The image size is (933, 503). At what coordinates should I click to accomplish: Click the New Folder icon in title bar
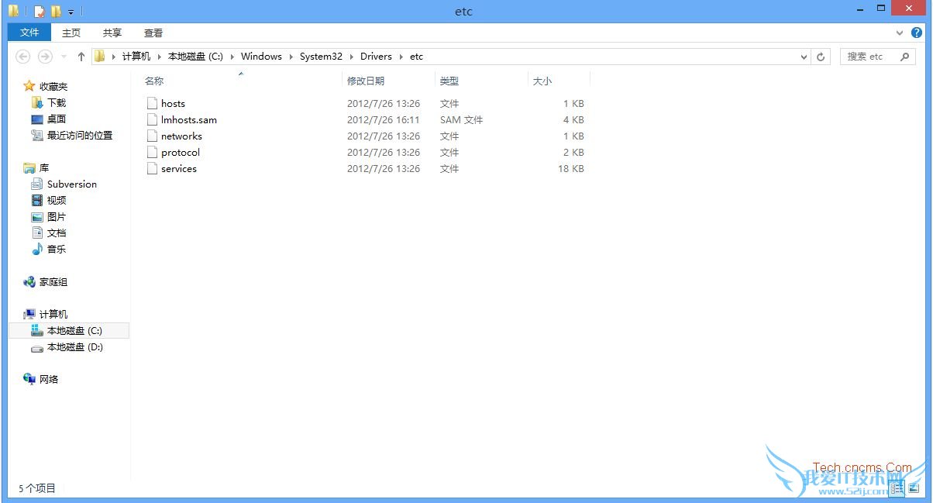pyautogui.click(x=56, y=12)
